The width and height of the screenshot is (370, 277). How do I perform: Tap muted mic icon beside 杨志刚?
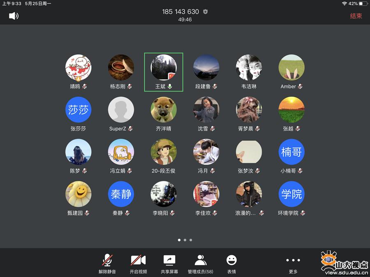point(129,87)
